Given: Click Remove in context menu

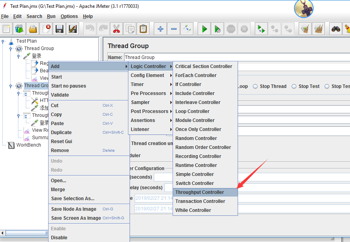Looking at the screenshot, I should pos(89,151).
